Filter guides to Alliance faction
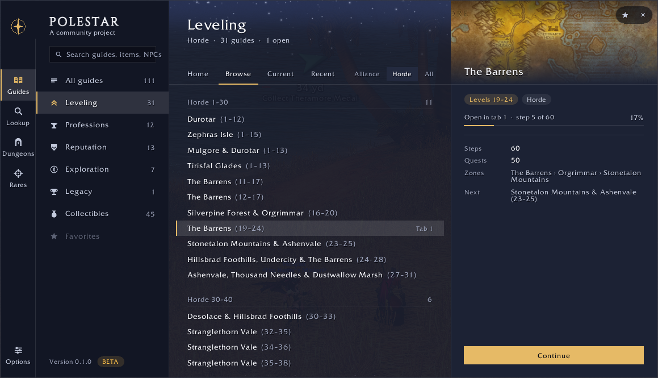The width and height of the screenshot is (658, 378). pyautogui.click(x=367, y=74)
